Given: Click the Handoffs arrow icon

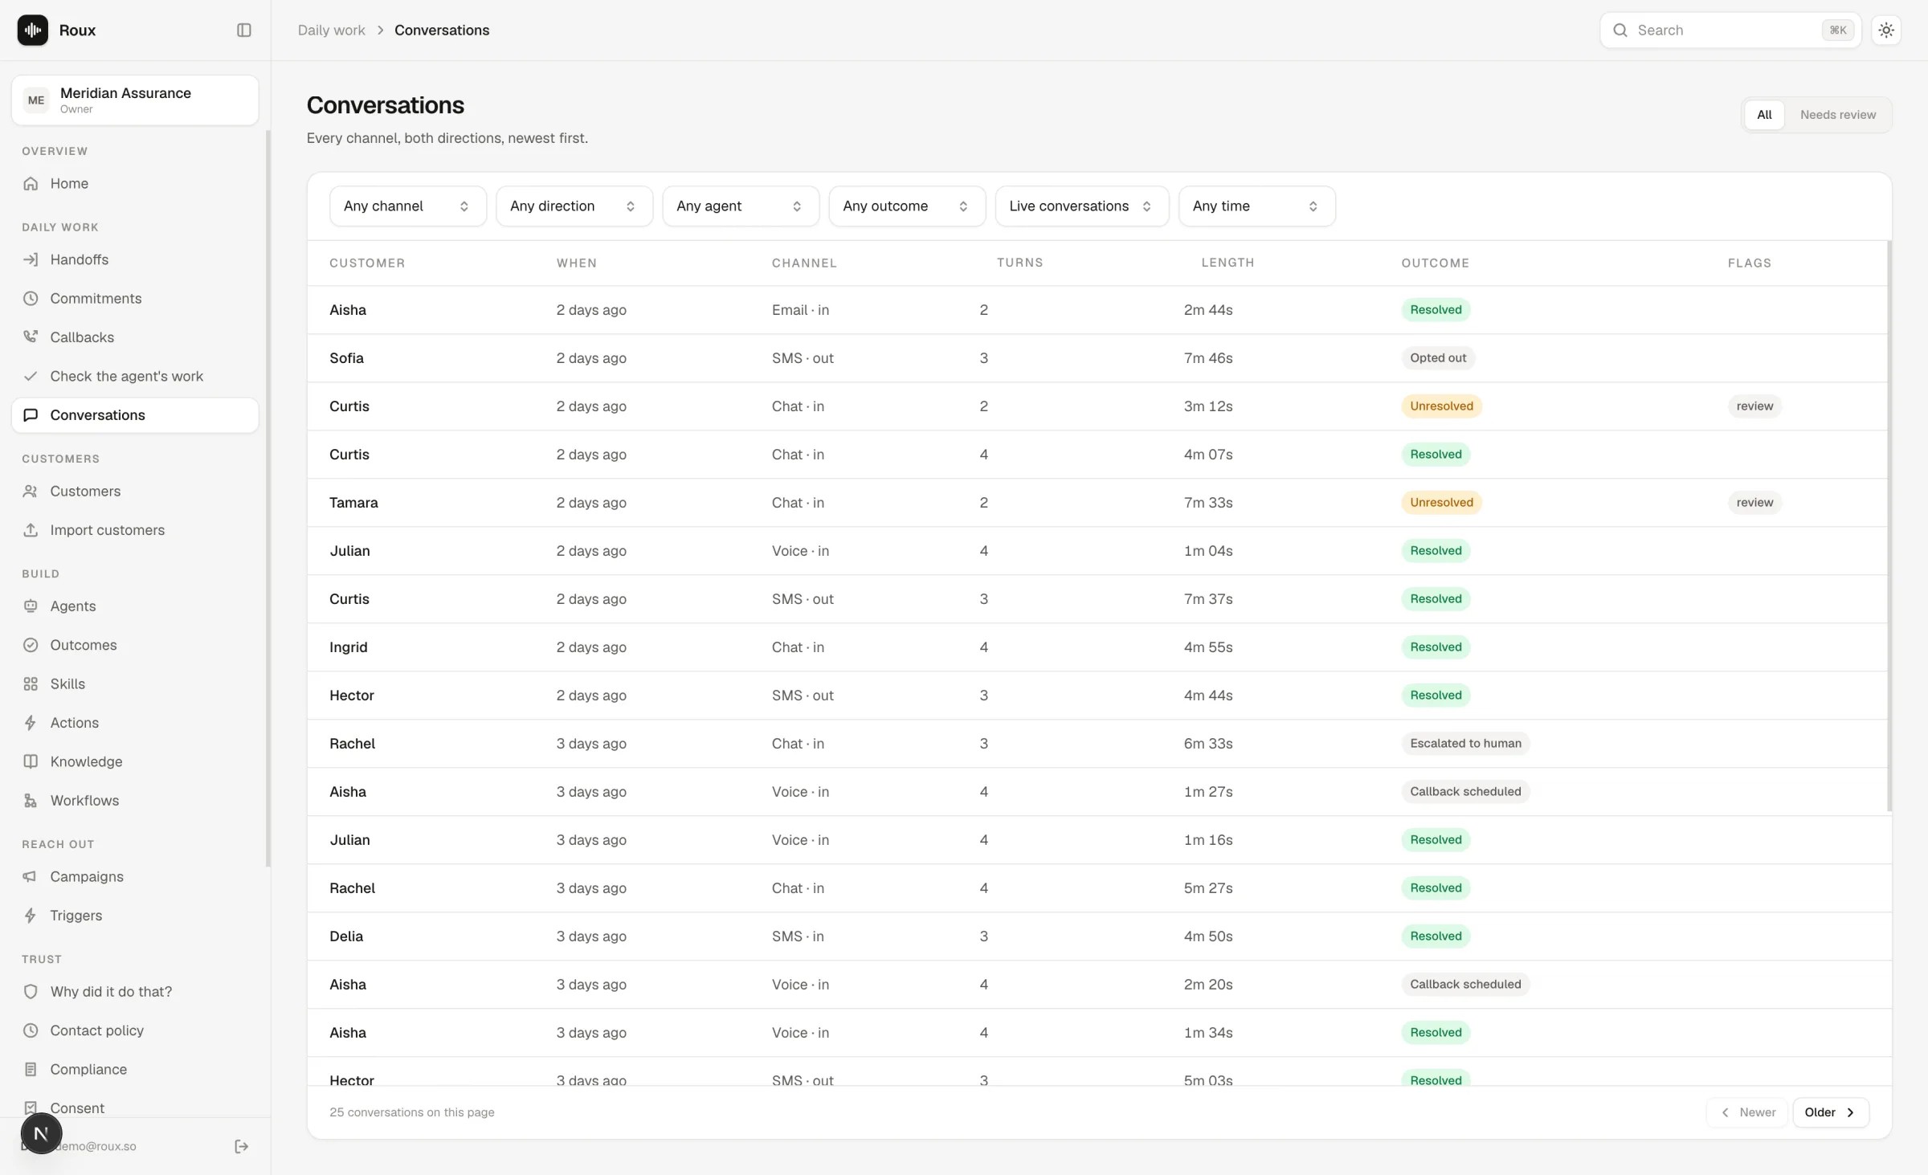Looking at the screenshot, I should (31, 259).
